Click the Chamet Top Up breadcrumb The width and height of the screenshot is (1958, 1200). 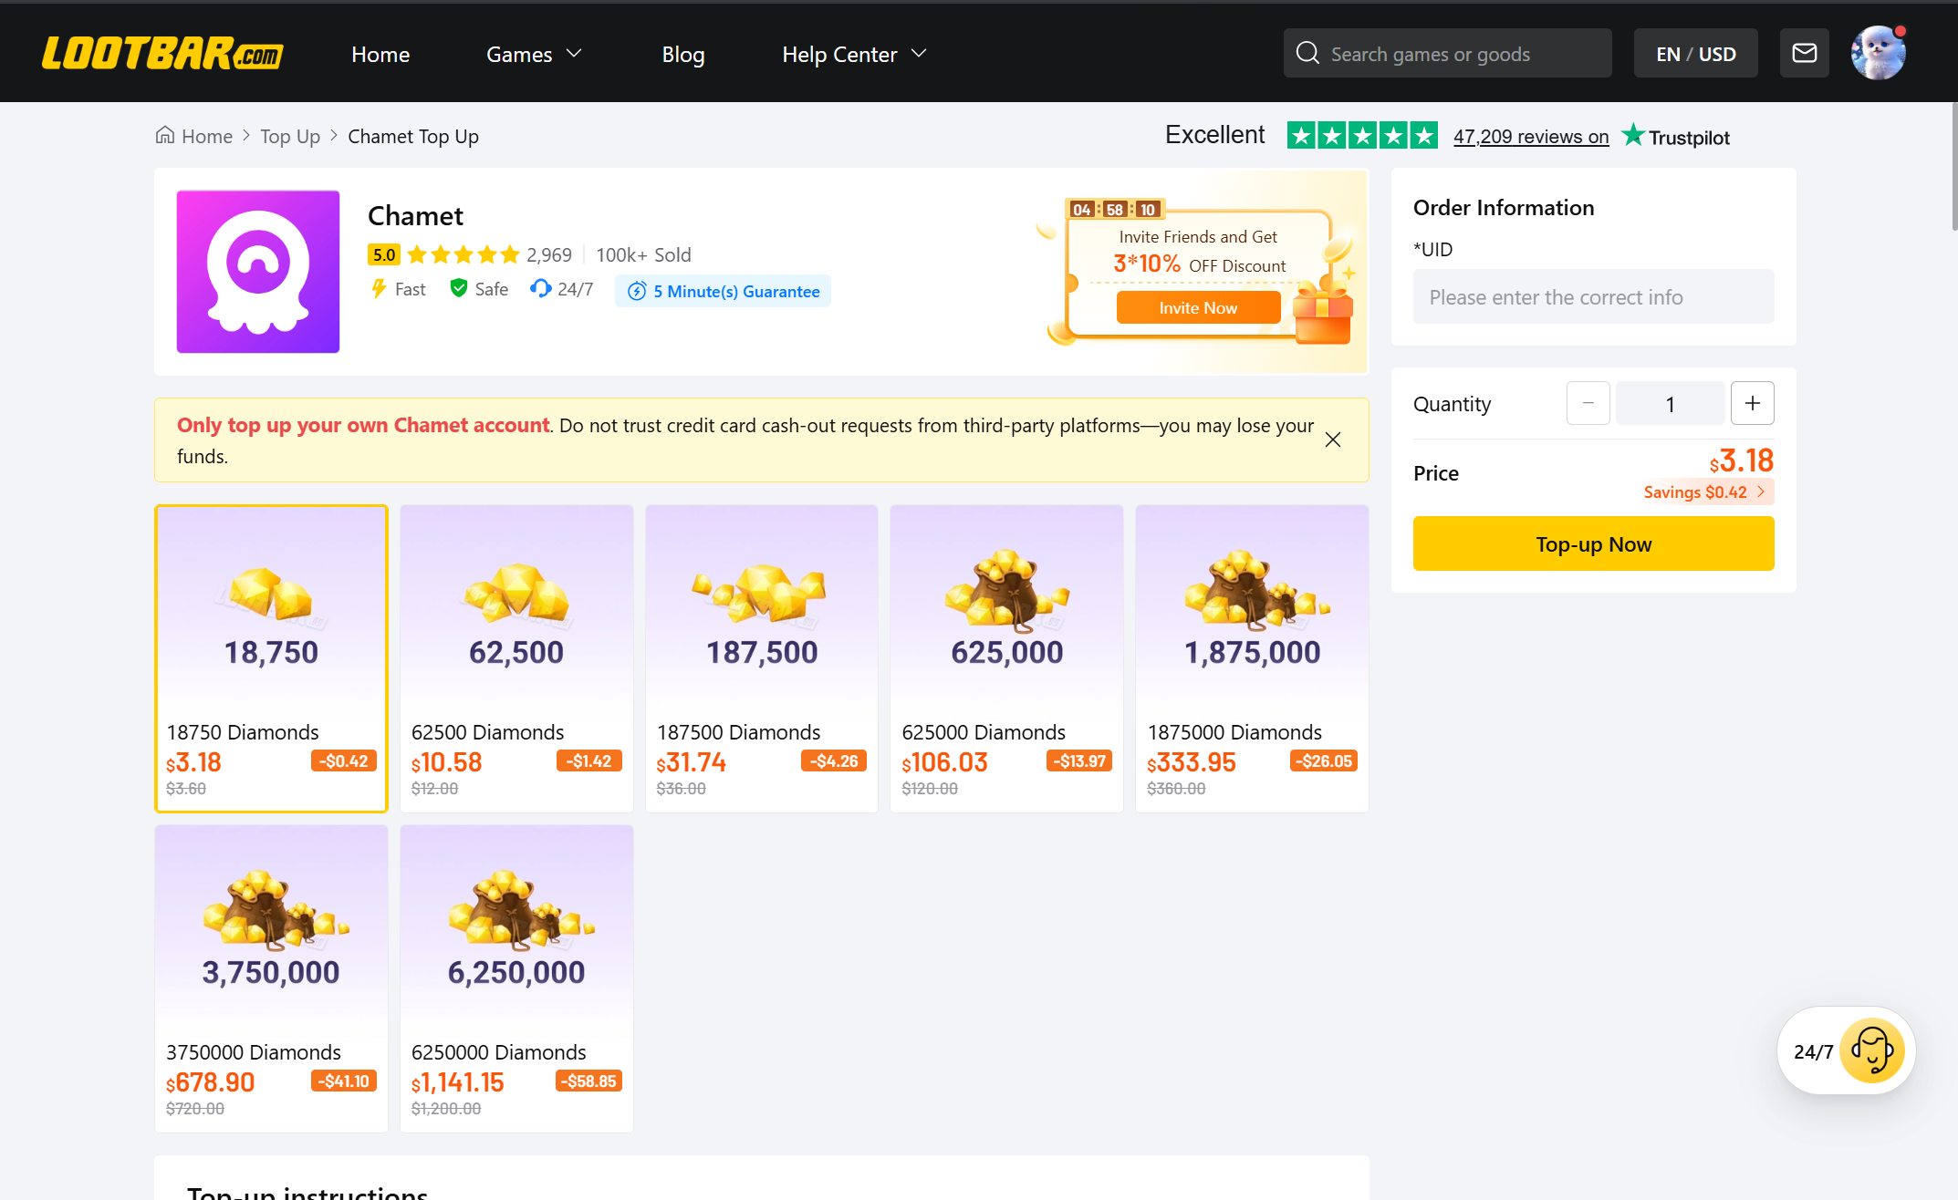413,136
